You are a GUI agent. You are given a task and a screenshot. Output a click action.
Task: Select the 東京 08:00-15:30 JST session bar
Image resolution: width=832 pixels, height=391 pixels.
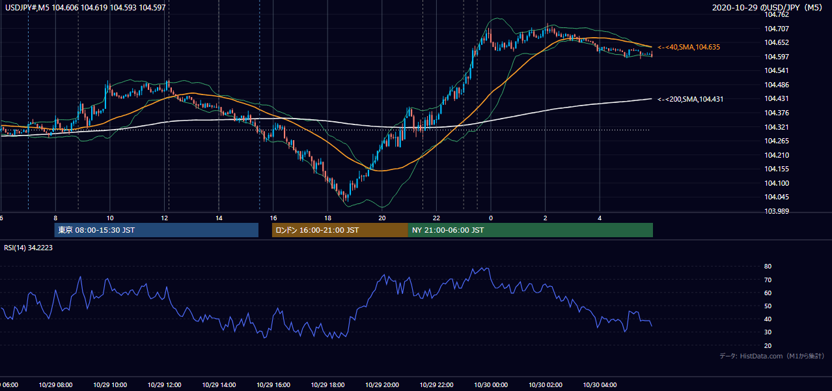click(x=156, y=230)
